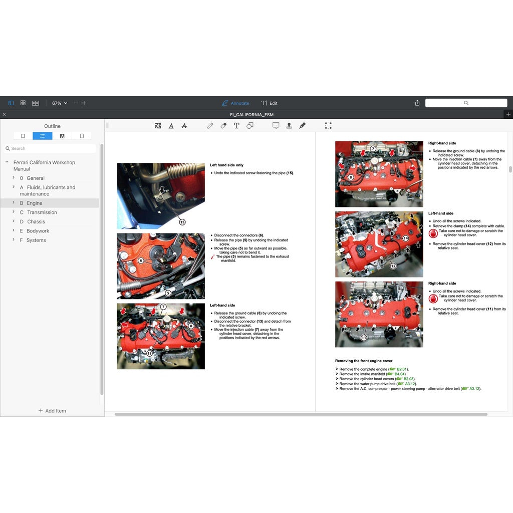Click the outline Search field
Viewport: 513px width, 513px height.
click(50, 148)
